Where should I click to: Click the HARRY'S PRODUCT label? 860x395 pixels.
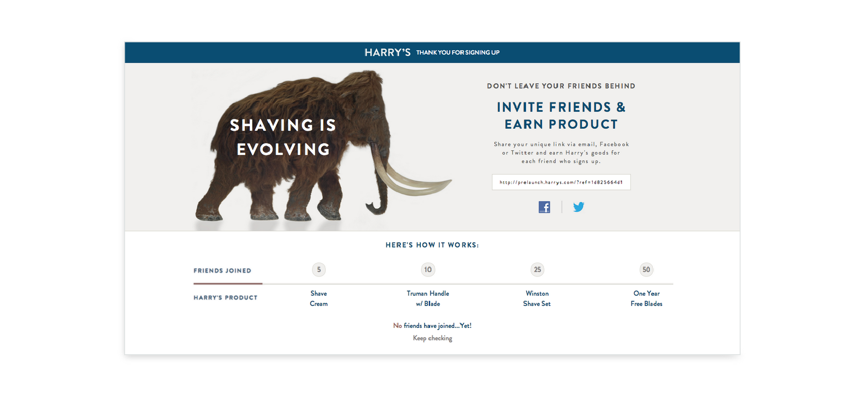click(x=226, y=297)
